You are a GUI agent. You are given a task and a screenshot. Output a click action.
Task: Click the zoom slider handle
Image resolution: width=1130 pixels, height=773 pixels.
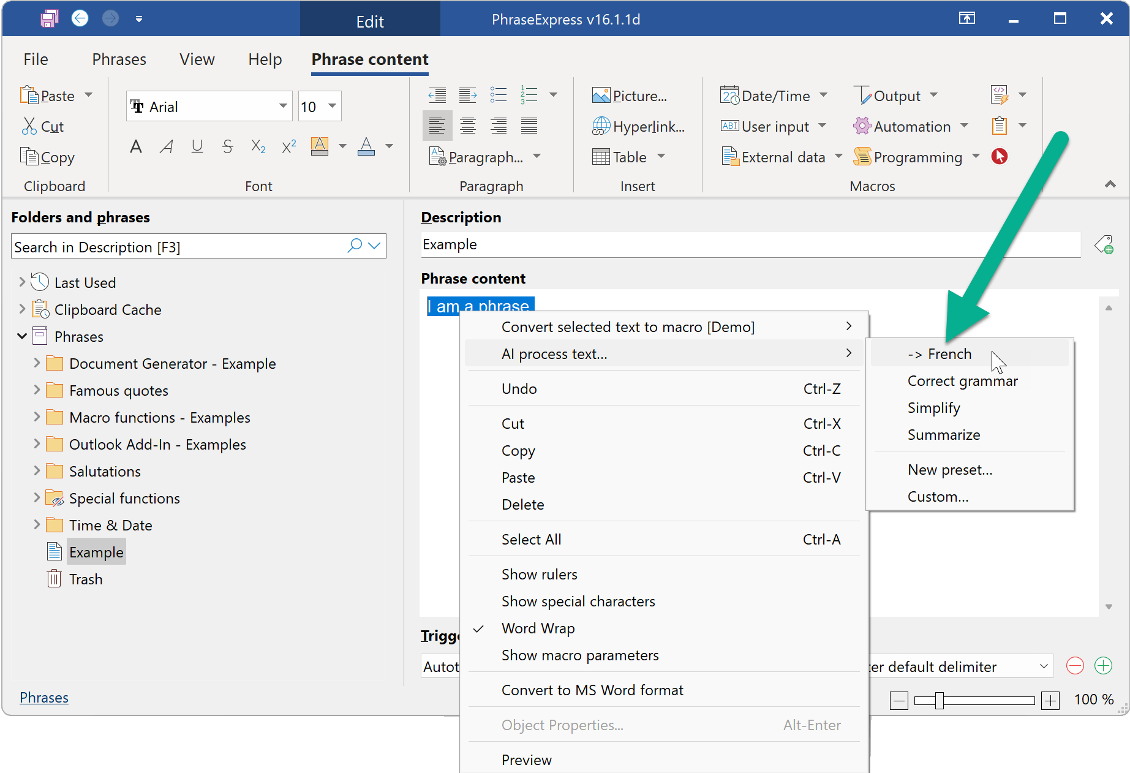pyautogui.click(x=939, y=700)
